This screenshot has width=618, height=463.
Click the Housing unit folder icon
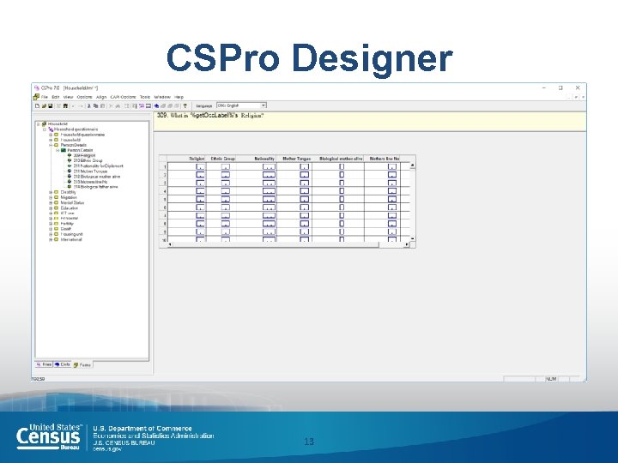[57, 234]
